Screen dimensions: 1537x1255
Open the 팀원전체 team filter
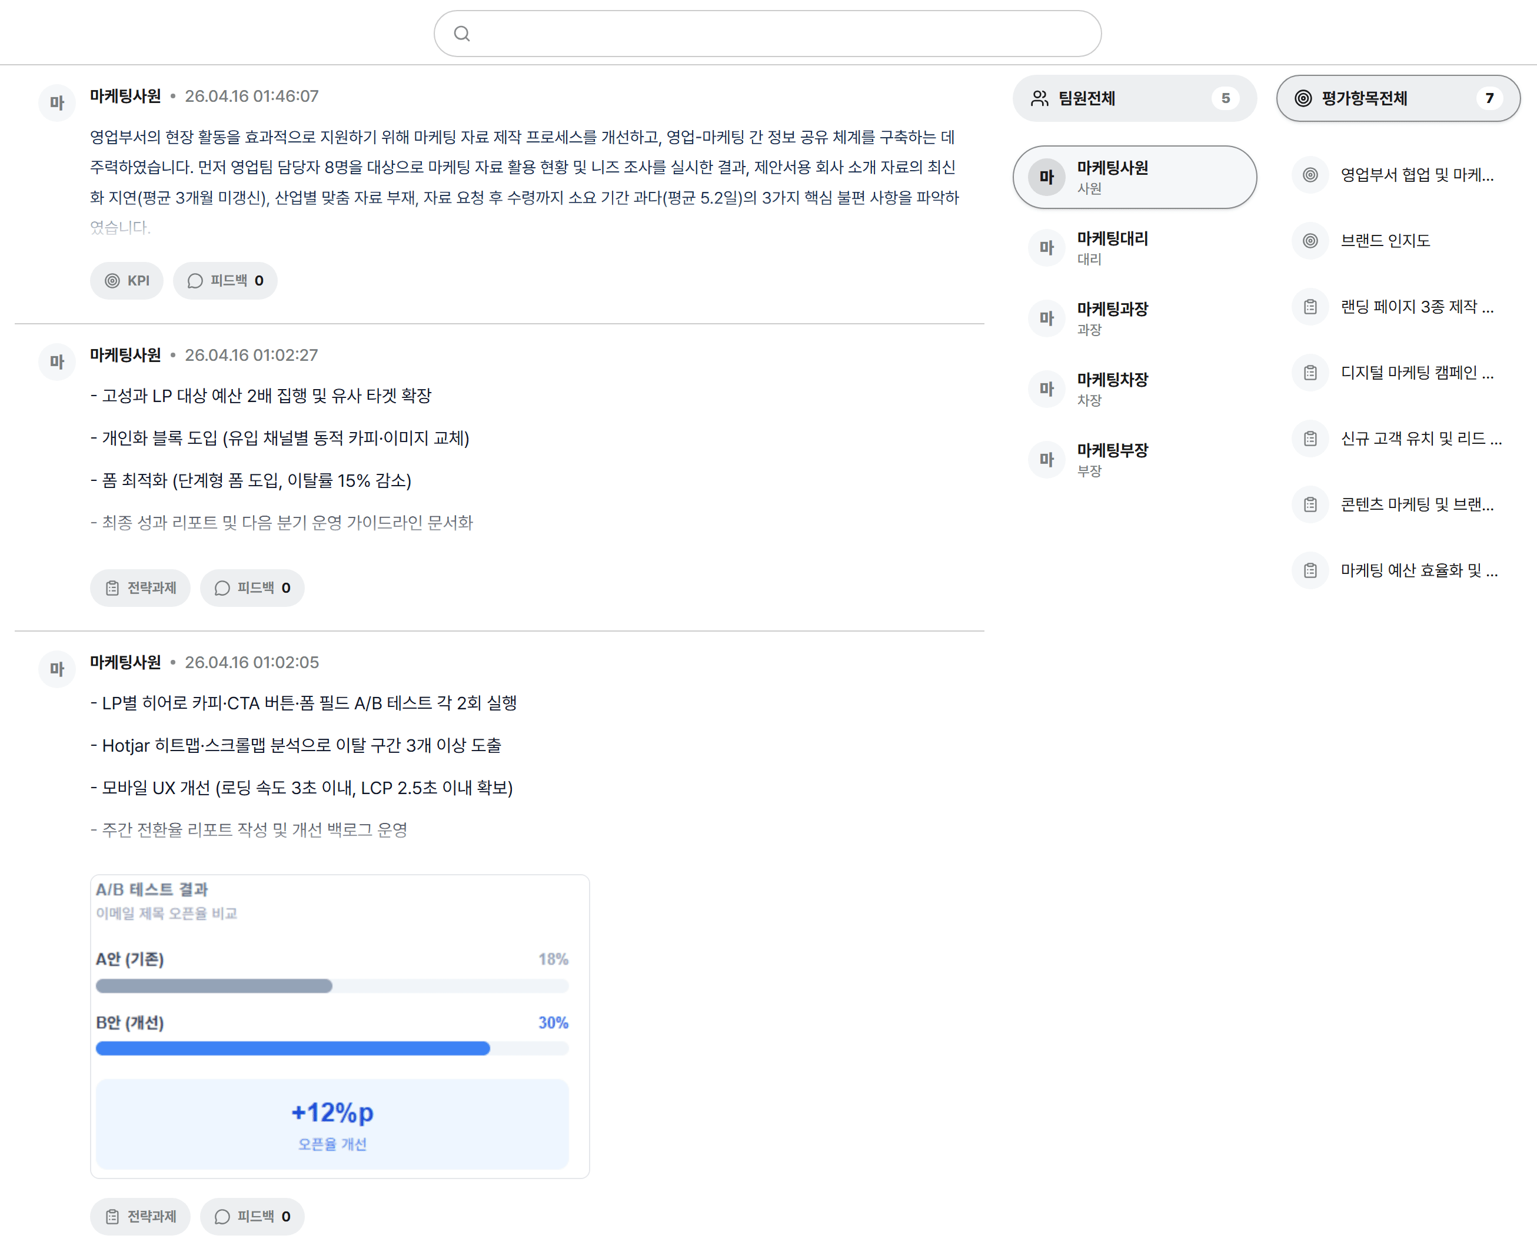click(1135, 98)
